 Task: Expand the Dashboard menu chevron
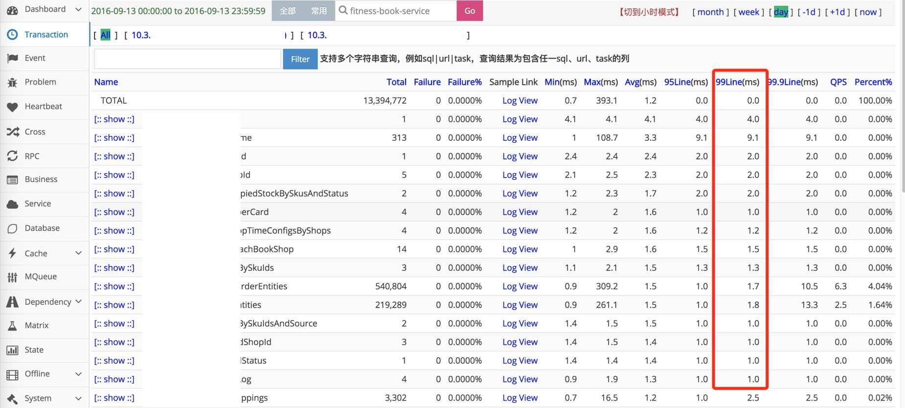pyautogui.click(x=78, y=9)
